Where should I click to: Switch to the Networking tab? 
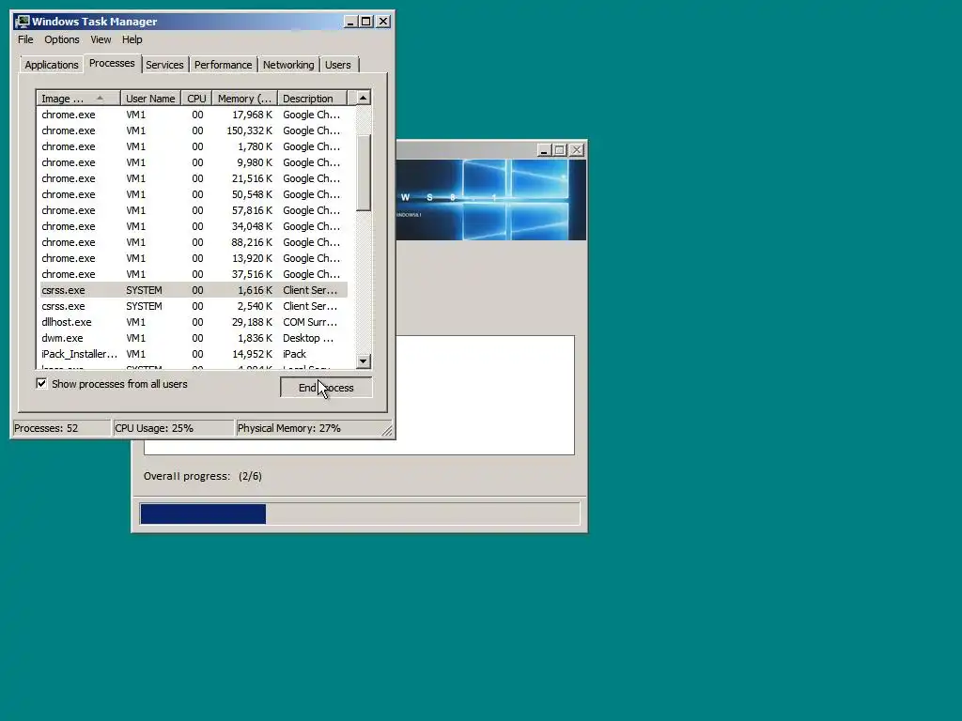(288, 65)
